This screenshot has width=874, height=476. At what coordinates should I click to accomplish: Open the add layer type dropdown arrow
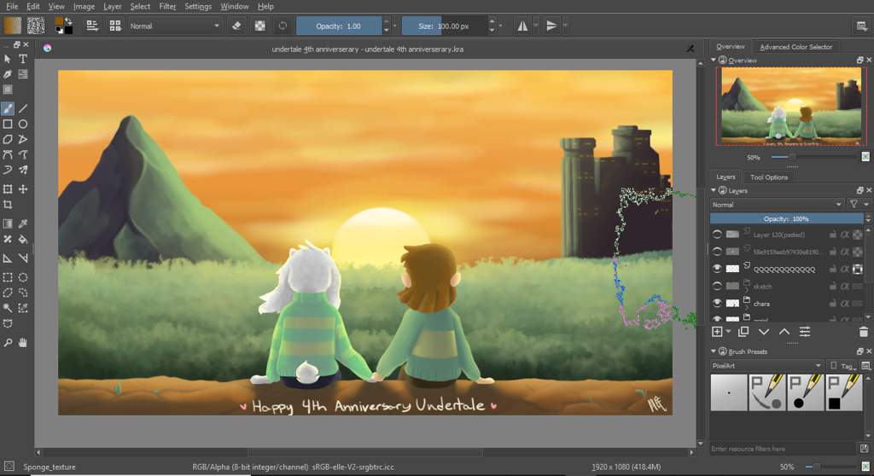[x=729, y=332]
